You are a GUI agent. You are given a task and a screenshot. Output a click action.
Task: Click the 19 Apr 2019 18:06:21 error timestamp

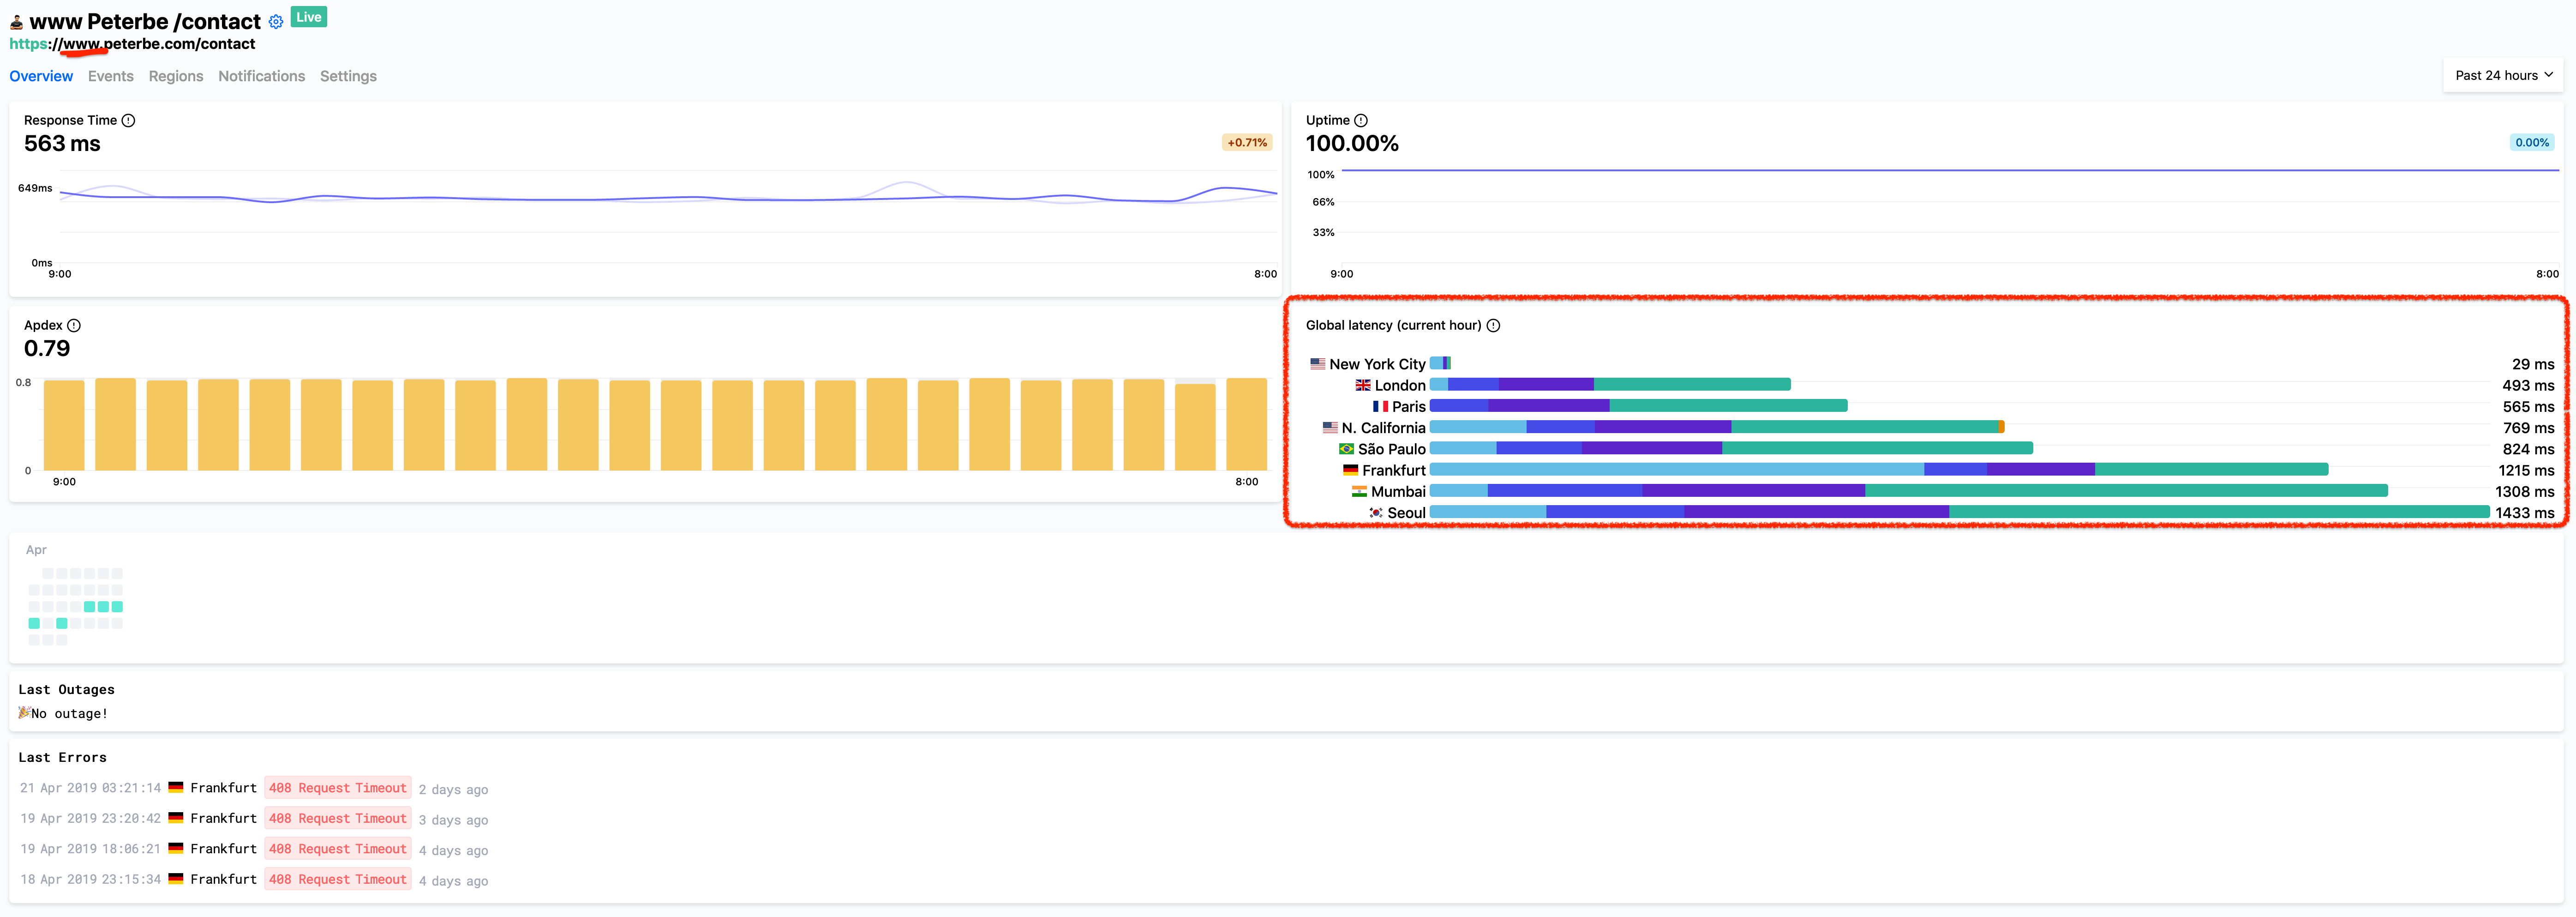[x=90, y=849]
